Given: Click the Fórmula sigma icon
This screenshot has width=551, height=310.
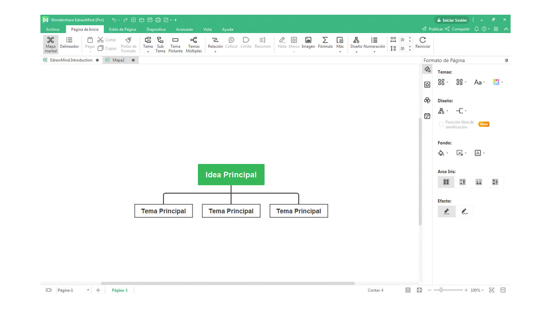Looking at the screenshot, I should [325, 40].
